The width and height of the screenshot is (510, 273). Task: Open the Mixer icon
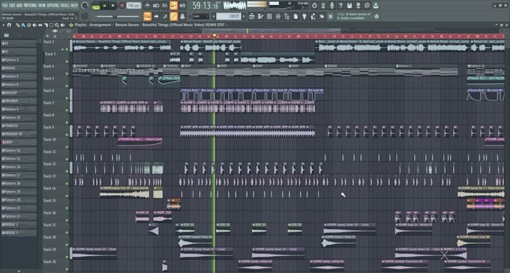pos(278,16)
